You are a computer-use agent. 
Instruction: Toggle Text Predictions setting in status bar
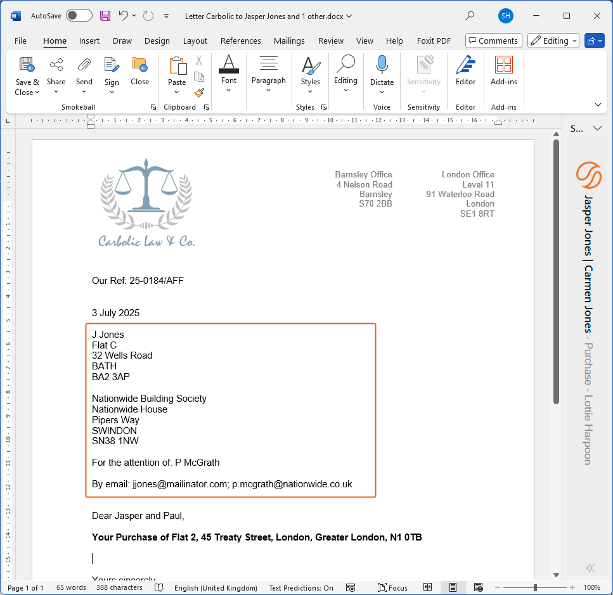tap(301, 588)
